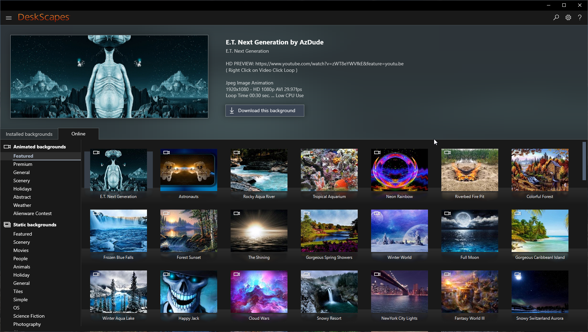588x332 pixels.
Task: Click the vertical scrollbar in gallery
Action: (x=584, y=161)
